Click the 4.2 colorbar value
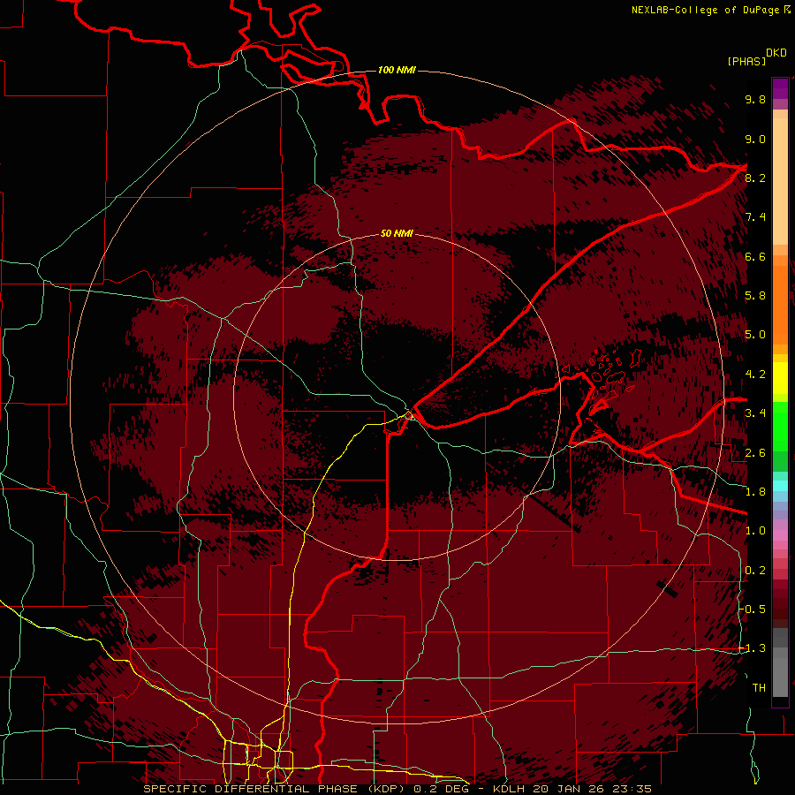The image size is (795, 795). [755, 375]
